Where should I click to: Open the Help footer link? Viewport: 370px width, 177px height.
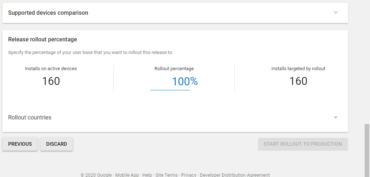[x=147, y=175]
